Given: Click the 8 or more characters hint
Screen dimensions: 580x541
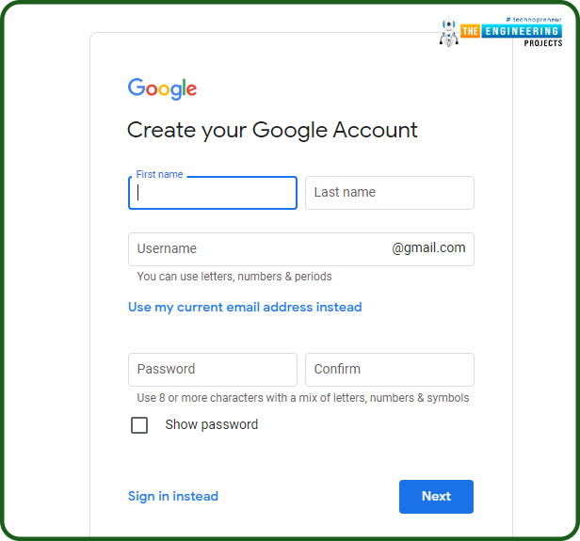Looking at the screenshot, I should [x=303, y=398].
